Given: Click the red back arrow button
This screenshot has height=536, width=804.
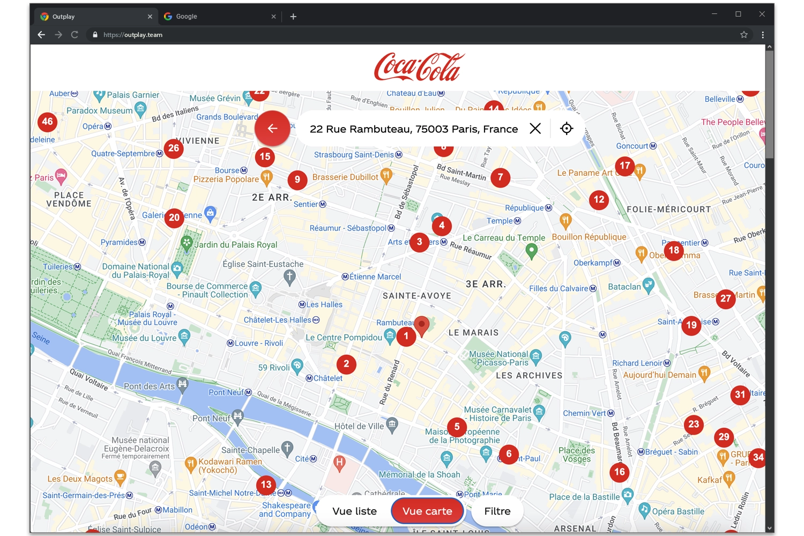Looking at the screenshot, I should (272, 129).
